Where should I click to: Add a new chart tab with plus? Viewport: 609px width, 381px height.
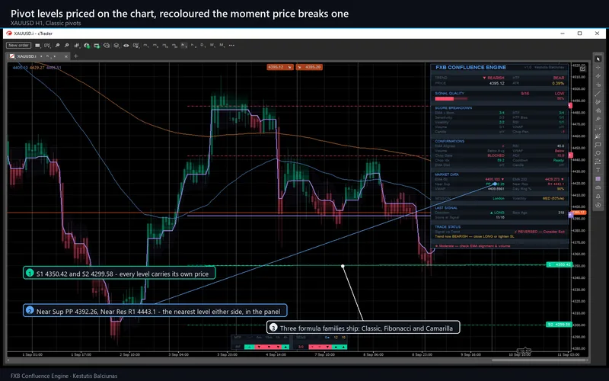pyautogui.click(x=75, y=56)
